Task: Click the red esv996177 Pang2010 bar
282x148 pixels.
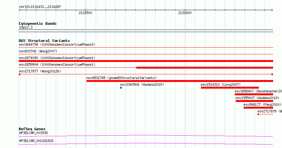Action: pos(258,108)
